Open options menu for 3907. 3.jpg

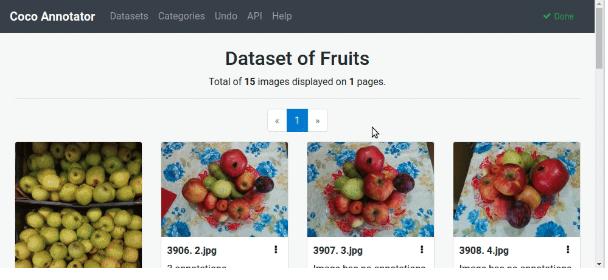coord(422,250)
